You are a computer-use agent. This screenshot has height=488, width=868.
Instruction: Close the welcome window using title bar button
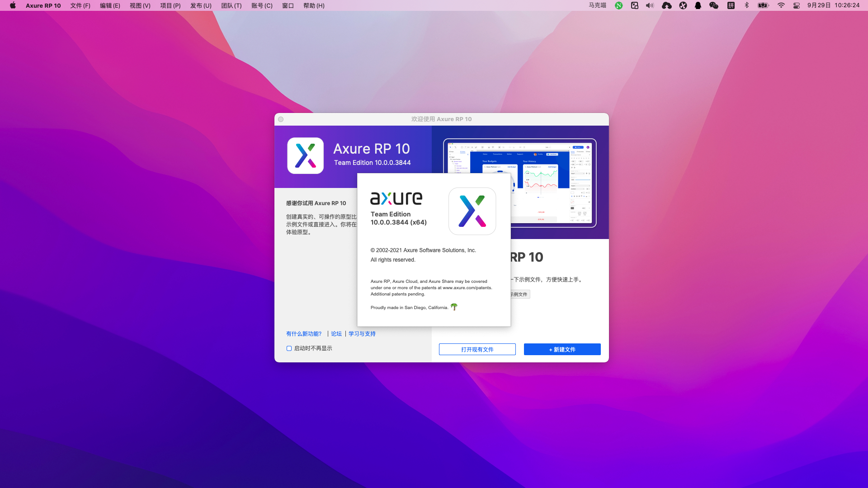click(281, 119)
